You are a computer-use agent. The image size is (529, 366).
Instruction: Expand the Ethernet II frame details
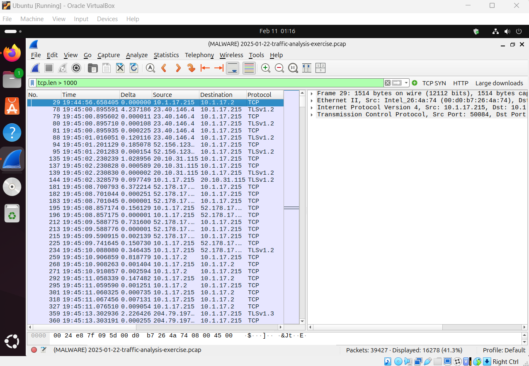312,100
